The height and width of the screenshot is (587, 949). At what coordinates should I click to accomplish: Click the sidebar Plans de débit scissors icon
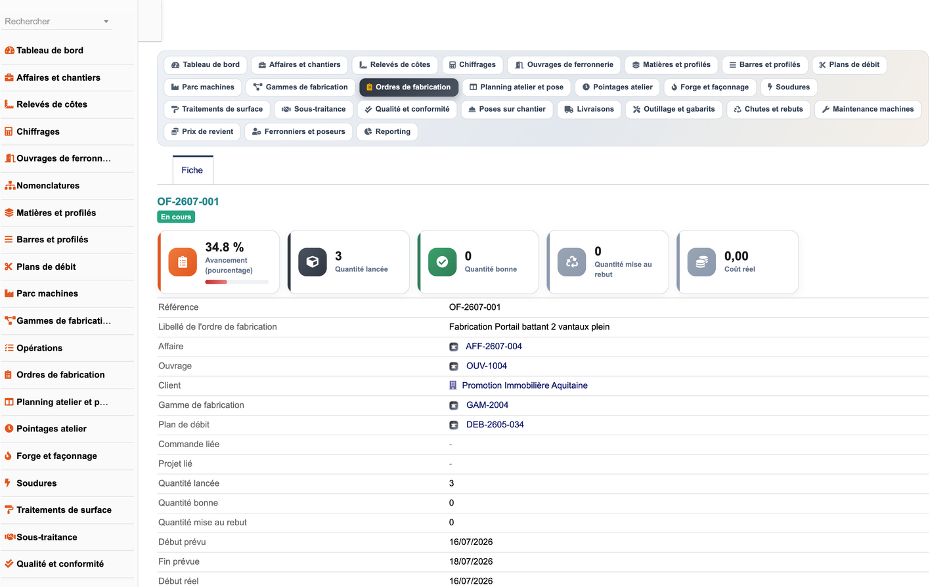[9, 267]
